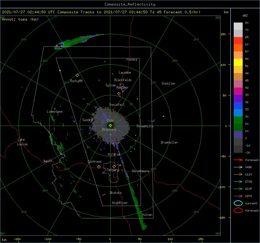Click the green 22JP arrow icon

click(x=238, y=189)
